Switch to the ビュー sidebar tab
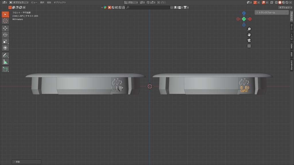Image resolution: width=294 pixels, height=165 pixels. 292,37
